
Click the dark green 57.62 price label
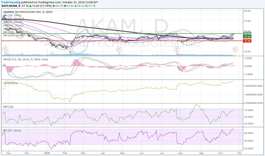(247, 37)
